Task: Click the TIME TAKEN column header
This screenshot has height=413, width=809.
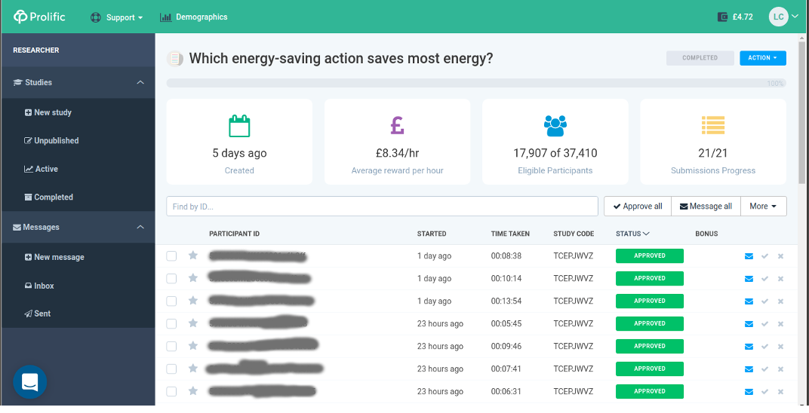Action: tap(510, 234)
